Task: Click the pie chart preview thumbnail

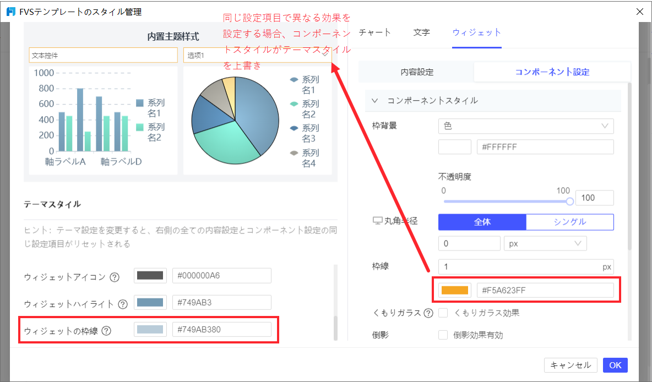Action: click(257, 120)
